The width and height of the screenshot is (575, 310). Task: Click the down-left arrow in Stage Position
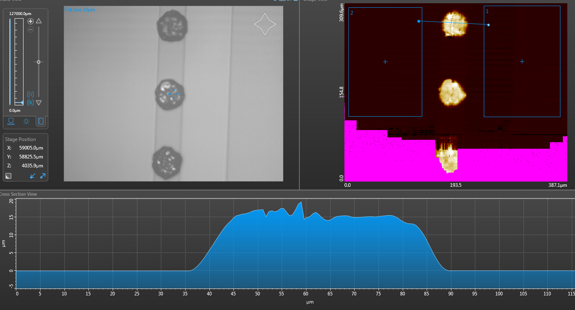point(33,176)
